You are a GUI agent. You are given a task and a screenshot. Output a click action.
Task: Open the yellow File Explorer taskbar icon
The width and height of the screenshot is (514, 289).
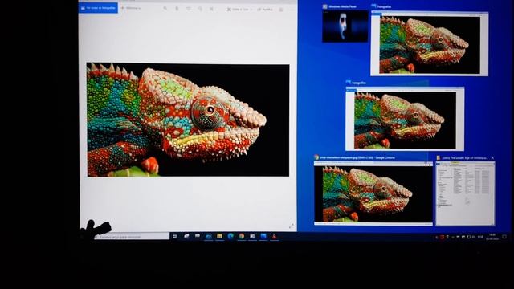tap(219, 236)
